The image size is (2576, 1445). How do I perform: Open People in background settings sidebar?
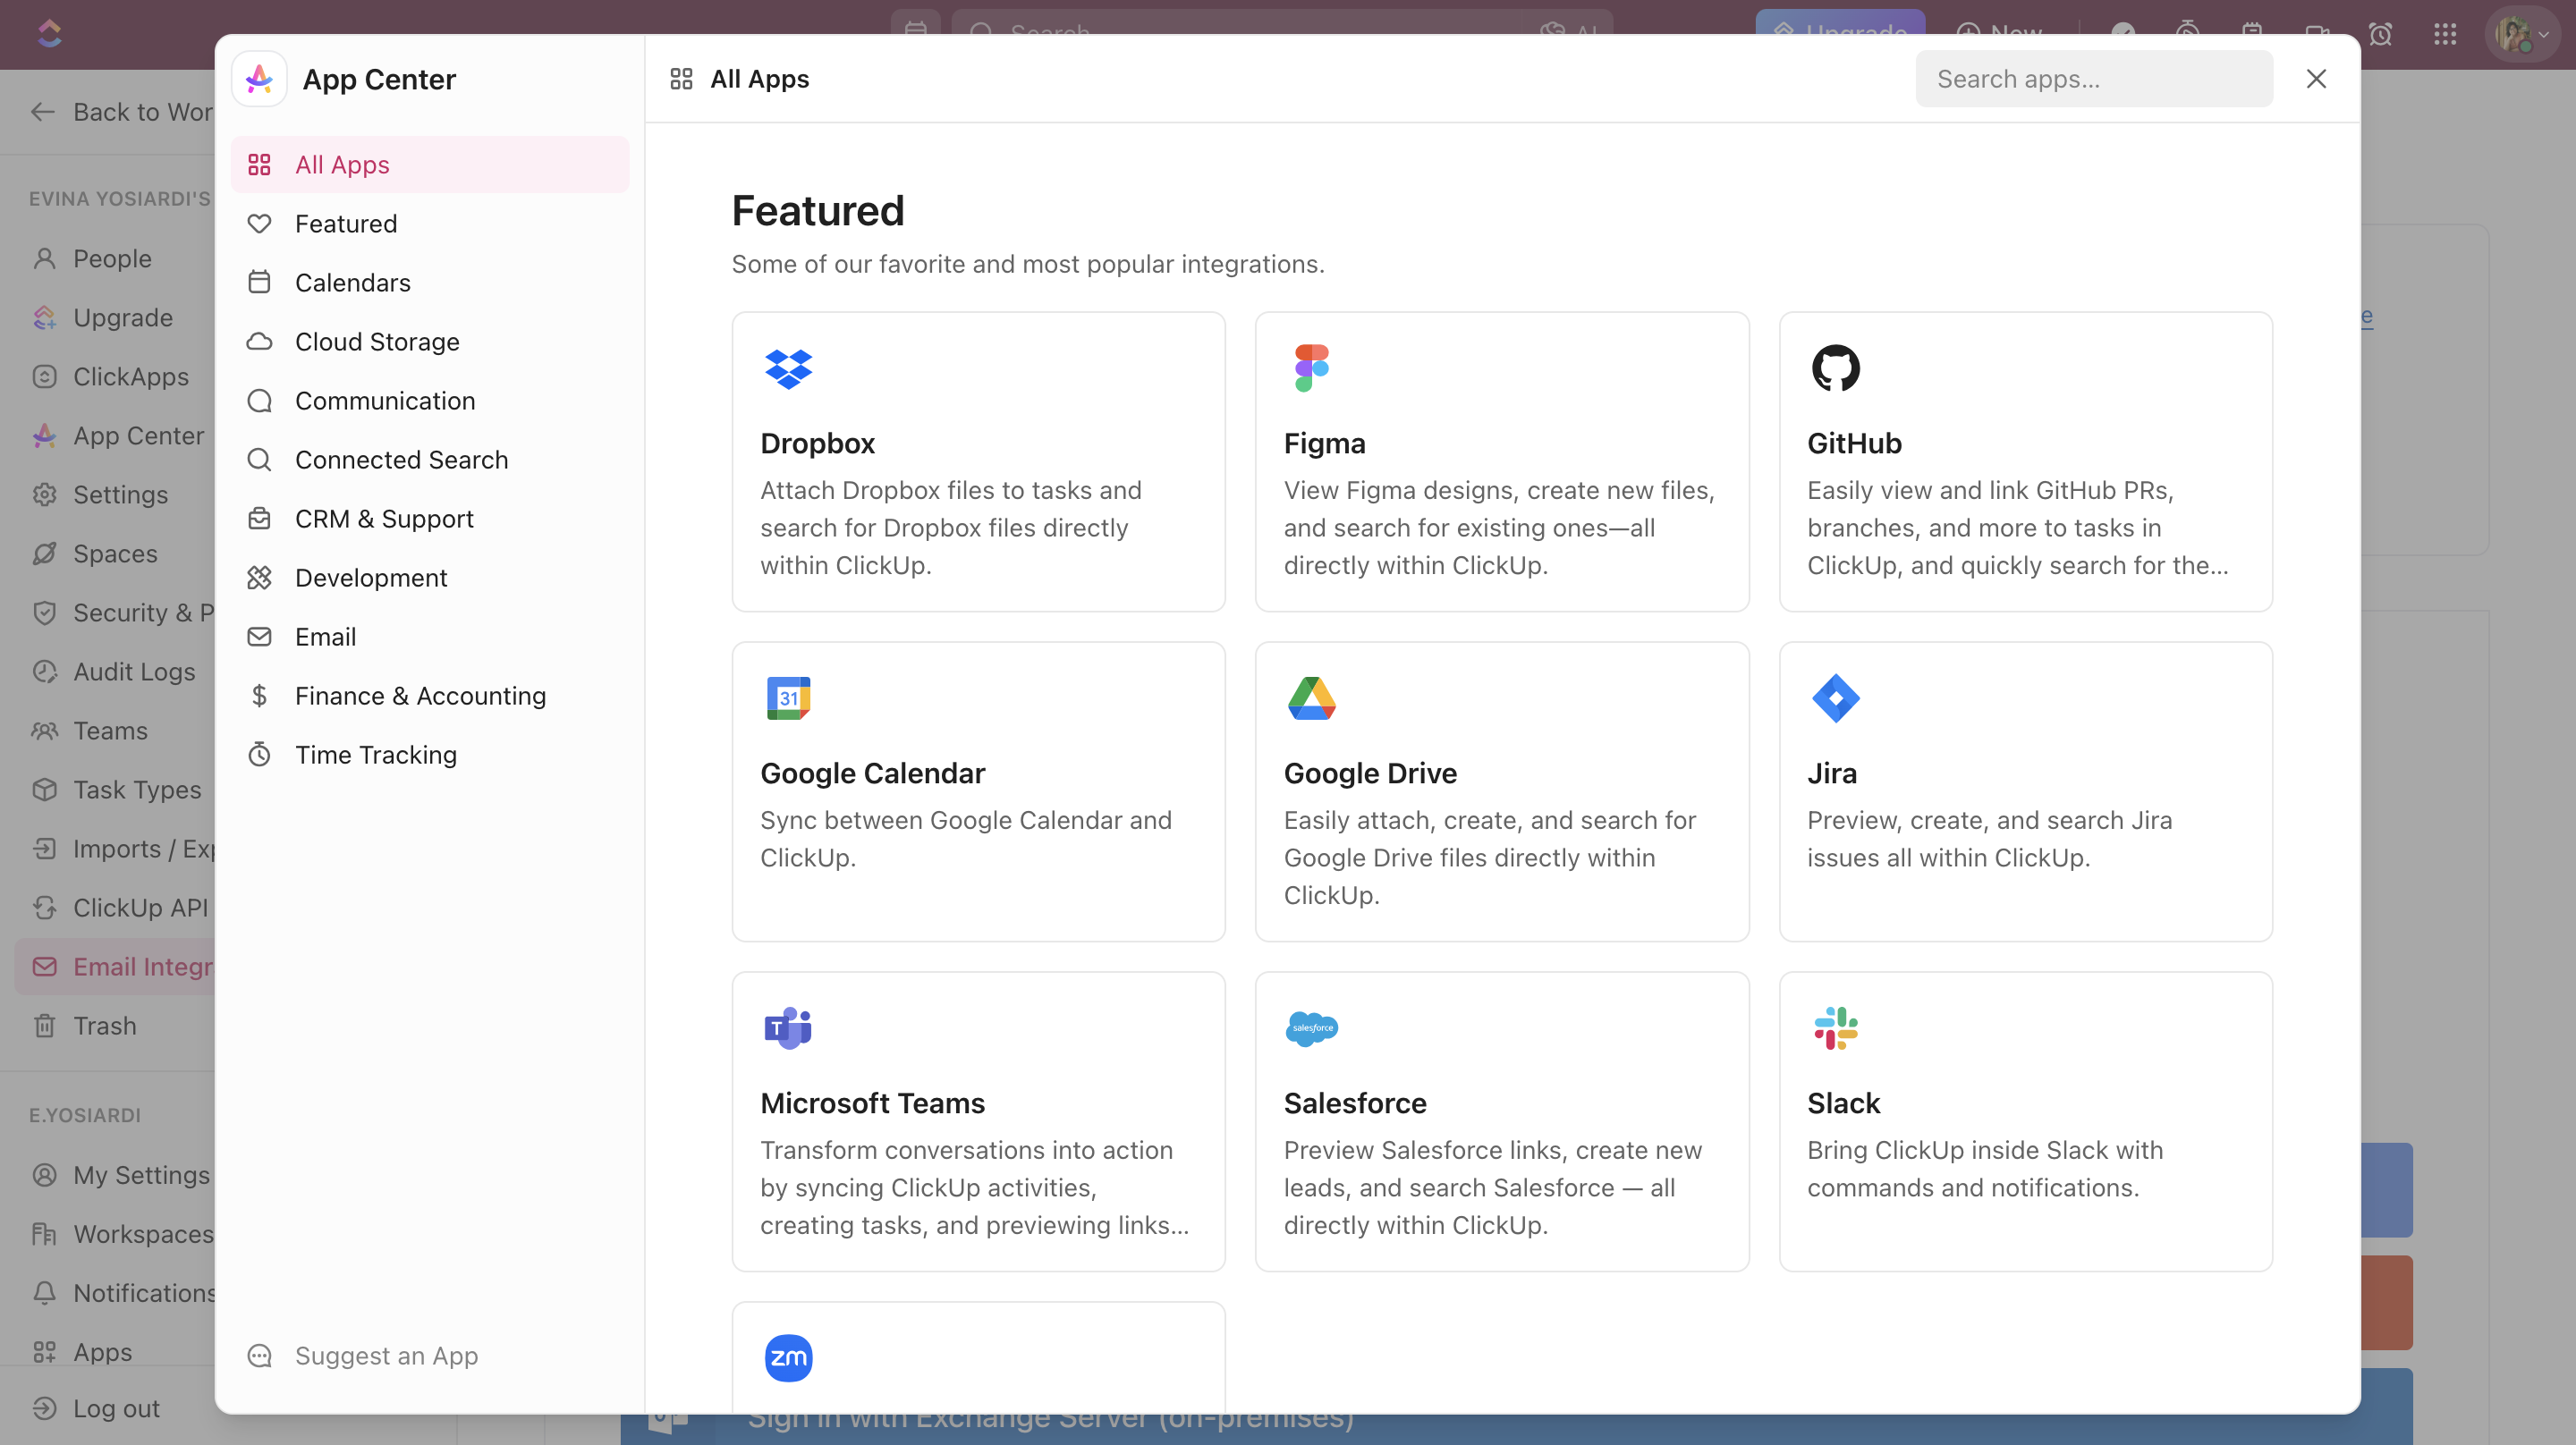[115, 259]
